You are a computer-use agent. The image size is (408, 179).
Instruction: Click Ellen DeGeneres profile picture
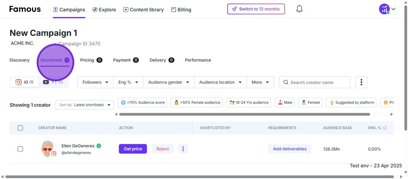tap(48, 149)
